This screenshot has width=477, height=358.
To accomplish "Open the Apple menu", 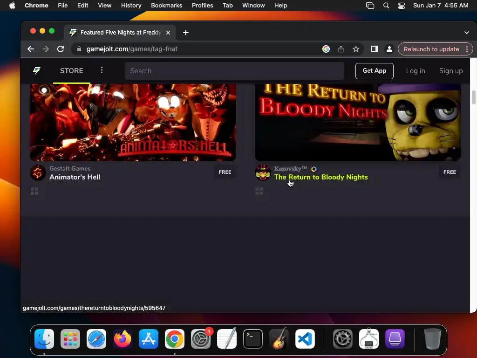I will [x=12, y=6].
